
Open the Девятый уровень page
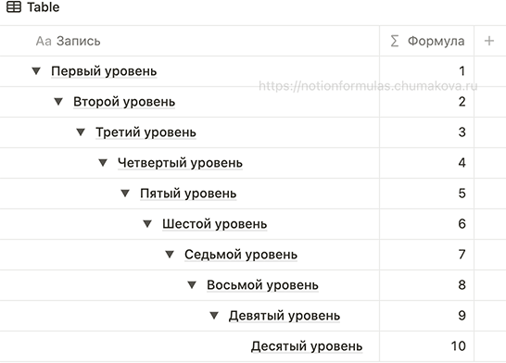point(285,316)
